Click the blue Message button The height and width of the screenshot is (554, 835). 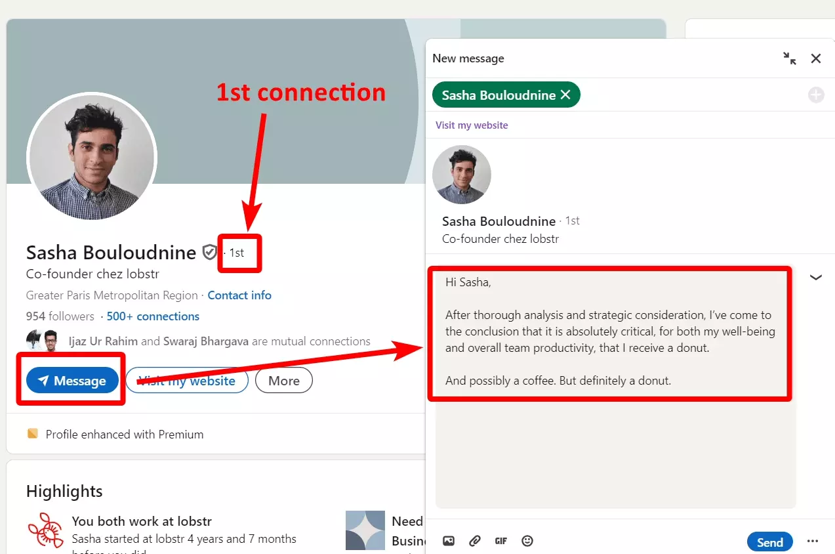click(x=72, y=380)
